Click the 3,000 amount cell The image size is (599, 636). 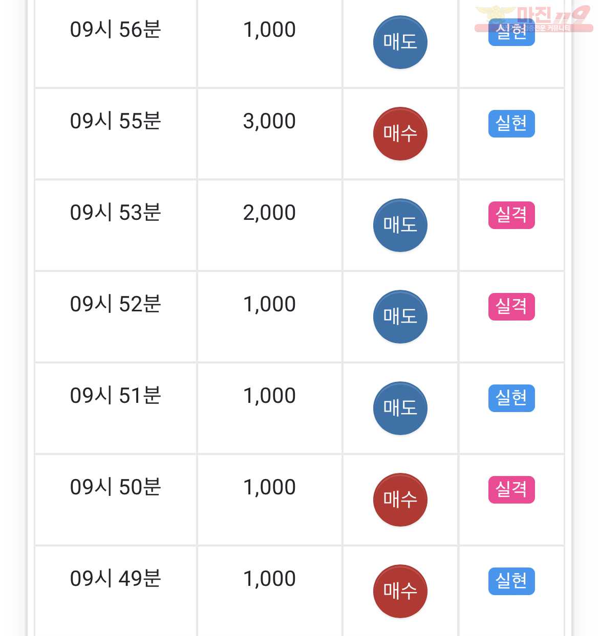coord(270,134)
